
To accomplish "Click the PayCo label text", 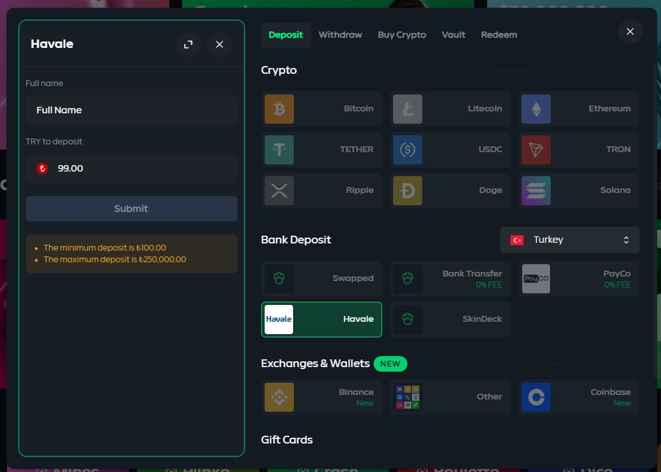I will coord(617,273).
